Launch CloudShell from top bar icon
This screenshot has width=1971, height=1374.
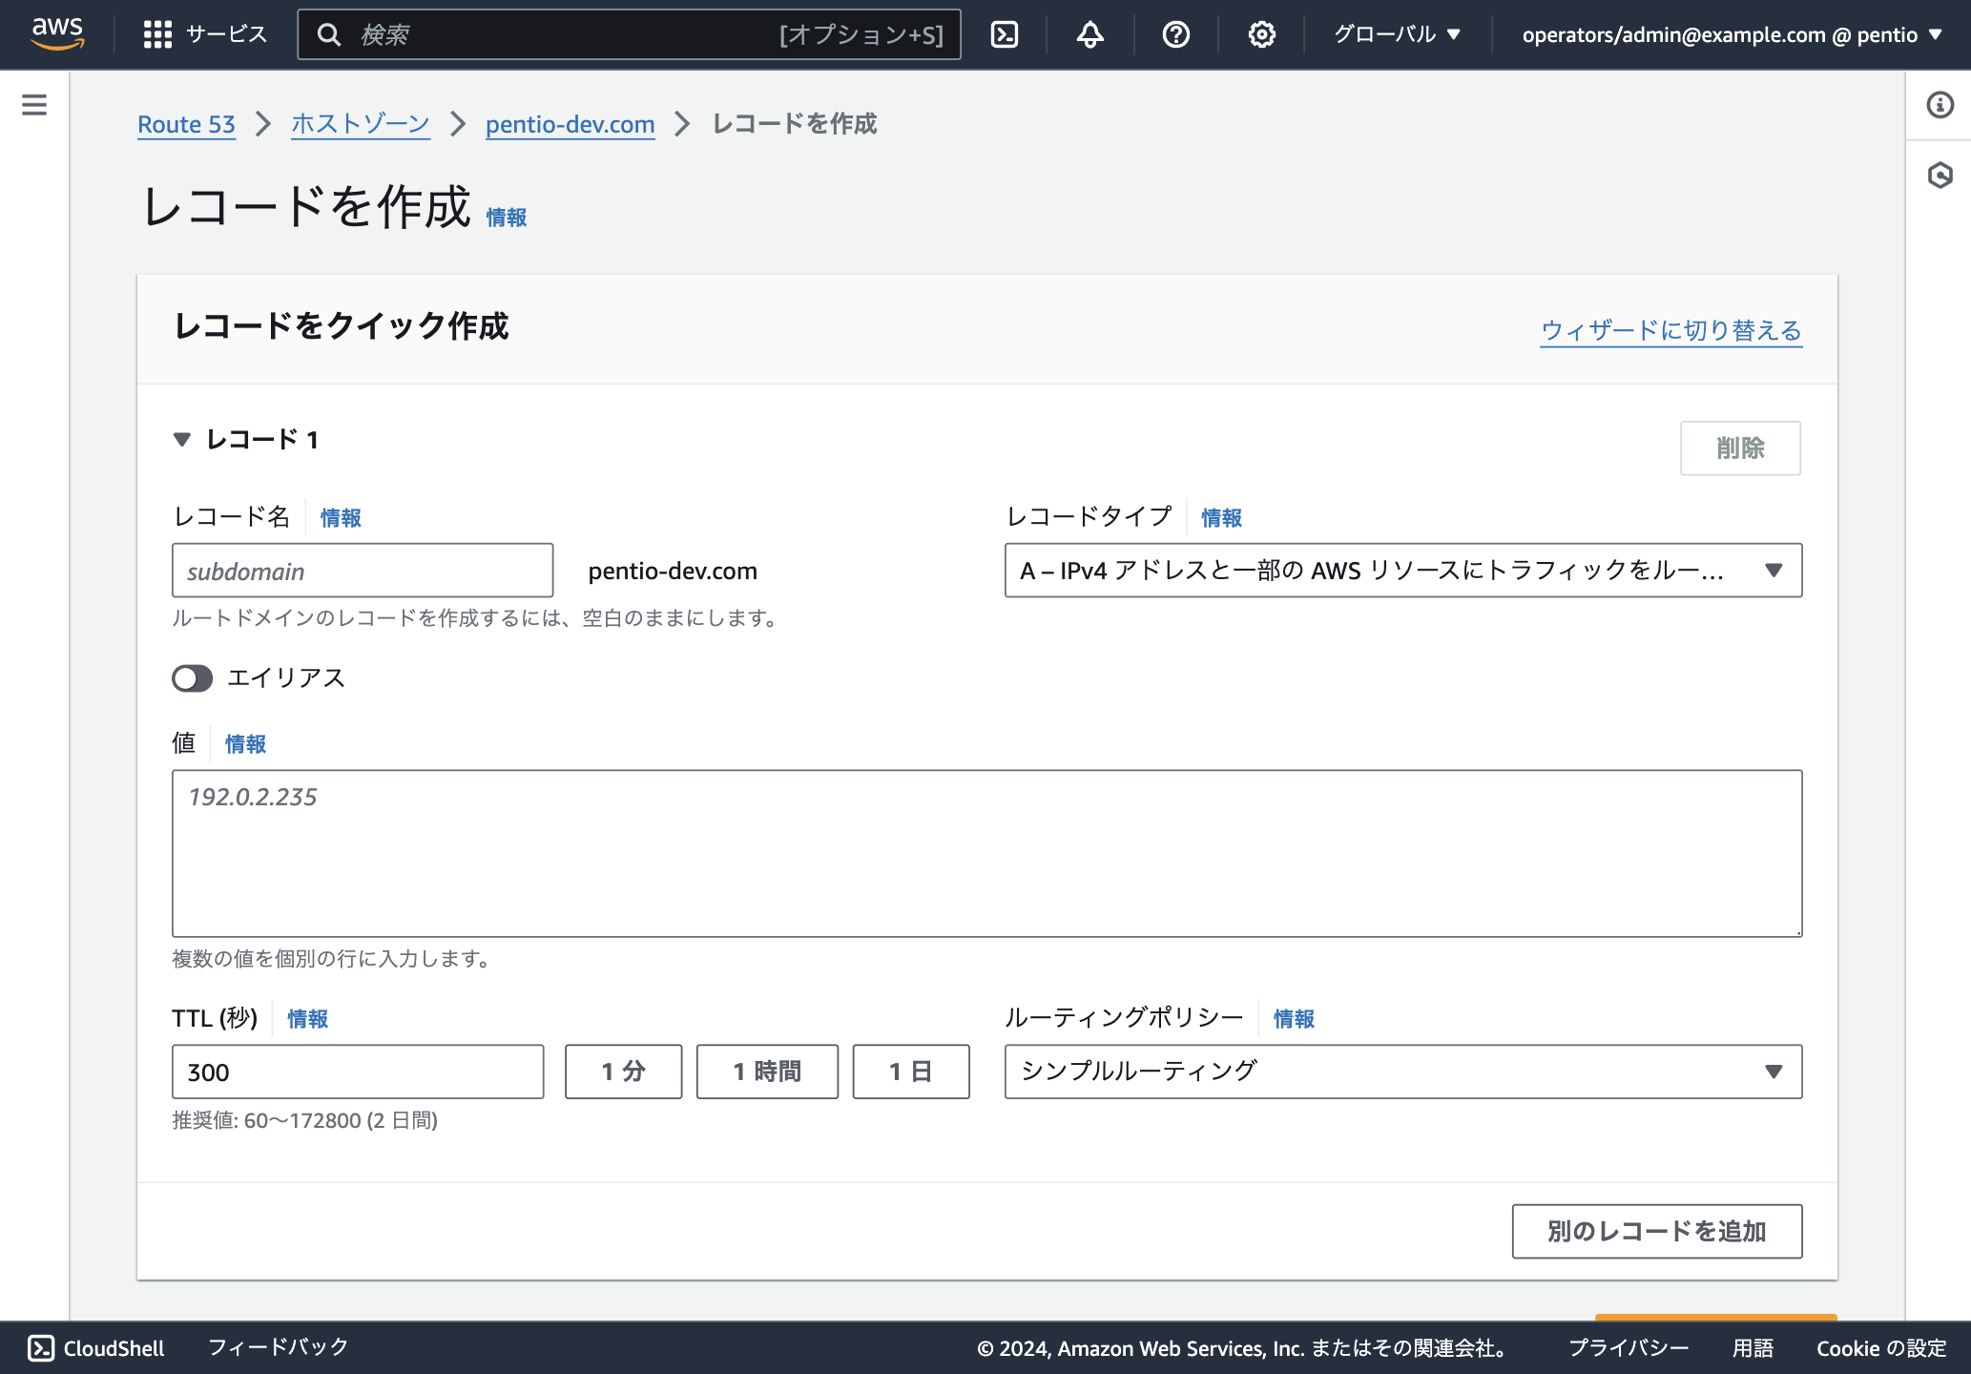pyautogui.click(x=1005, y=34)
